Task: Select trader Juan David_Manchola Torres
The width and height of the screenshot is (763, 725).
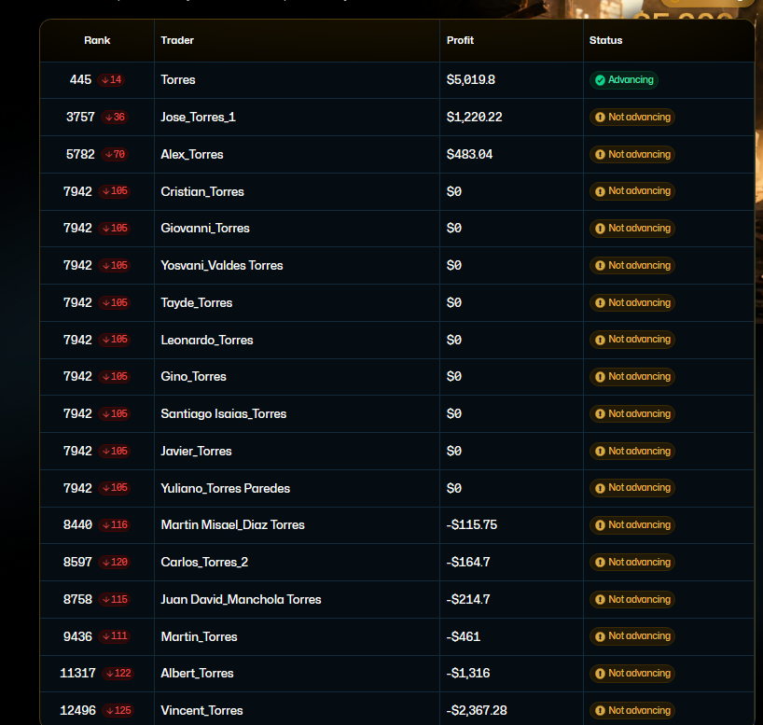Action: coord(241,599)
